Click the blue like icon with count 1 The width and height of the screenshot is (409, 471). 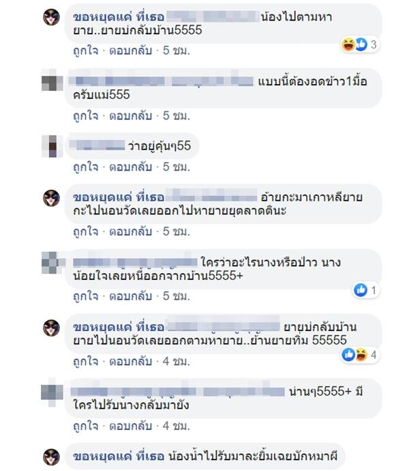[361, 290]
